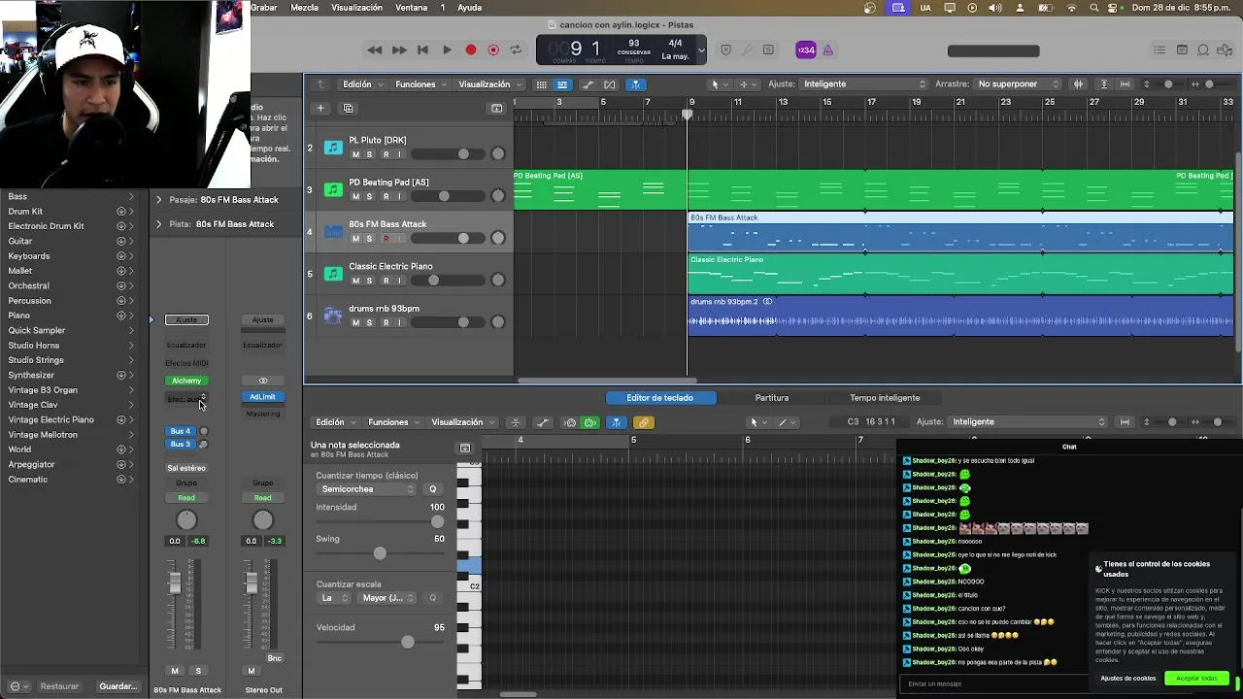1243x699 pixels.
Task: Select the Classic Electric Piano region
Action: (x=960, y=274)
